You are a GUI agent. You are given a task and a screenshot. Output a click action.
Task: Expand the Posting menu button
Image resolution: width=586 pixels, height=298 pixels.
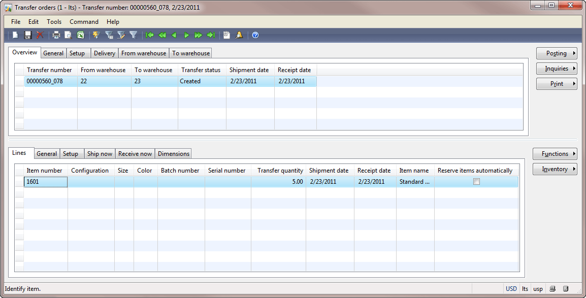557,53
